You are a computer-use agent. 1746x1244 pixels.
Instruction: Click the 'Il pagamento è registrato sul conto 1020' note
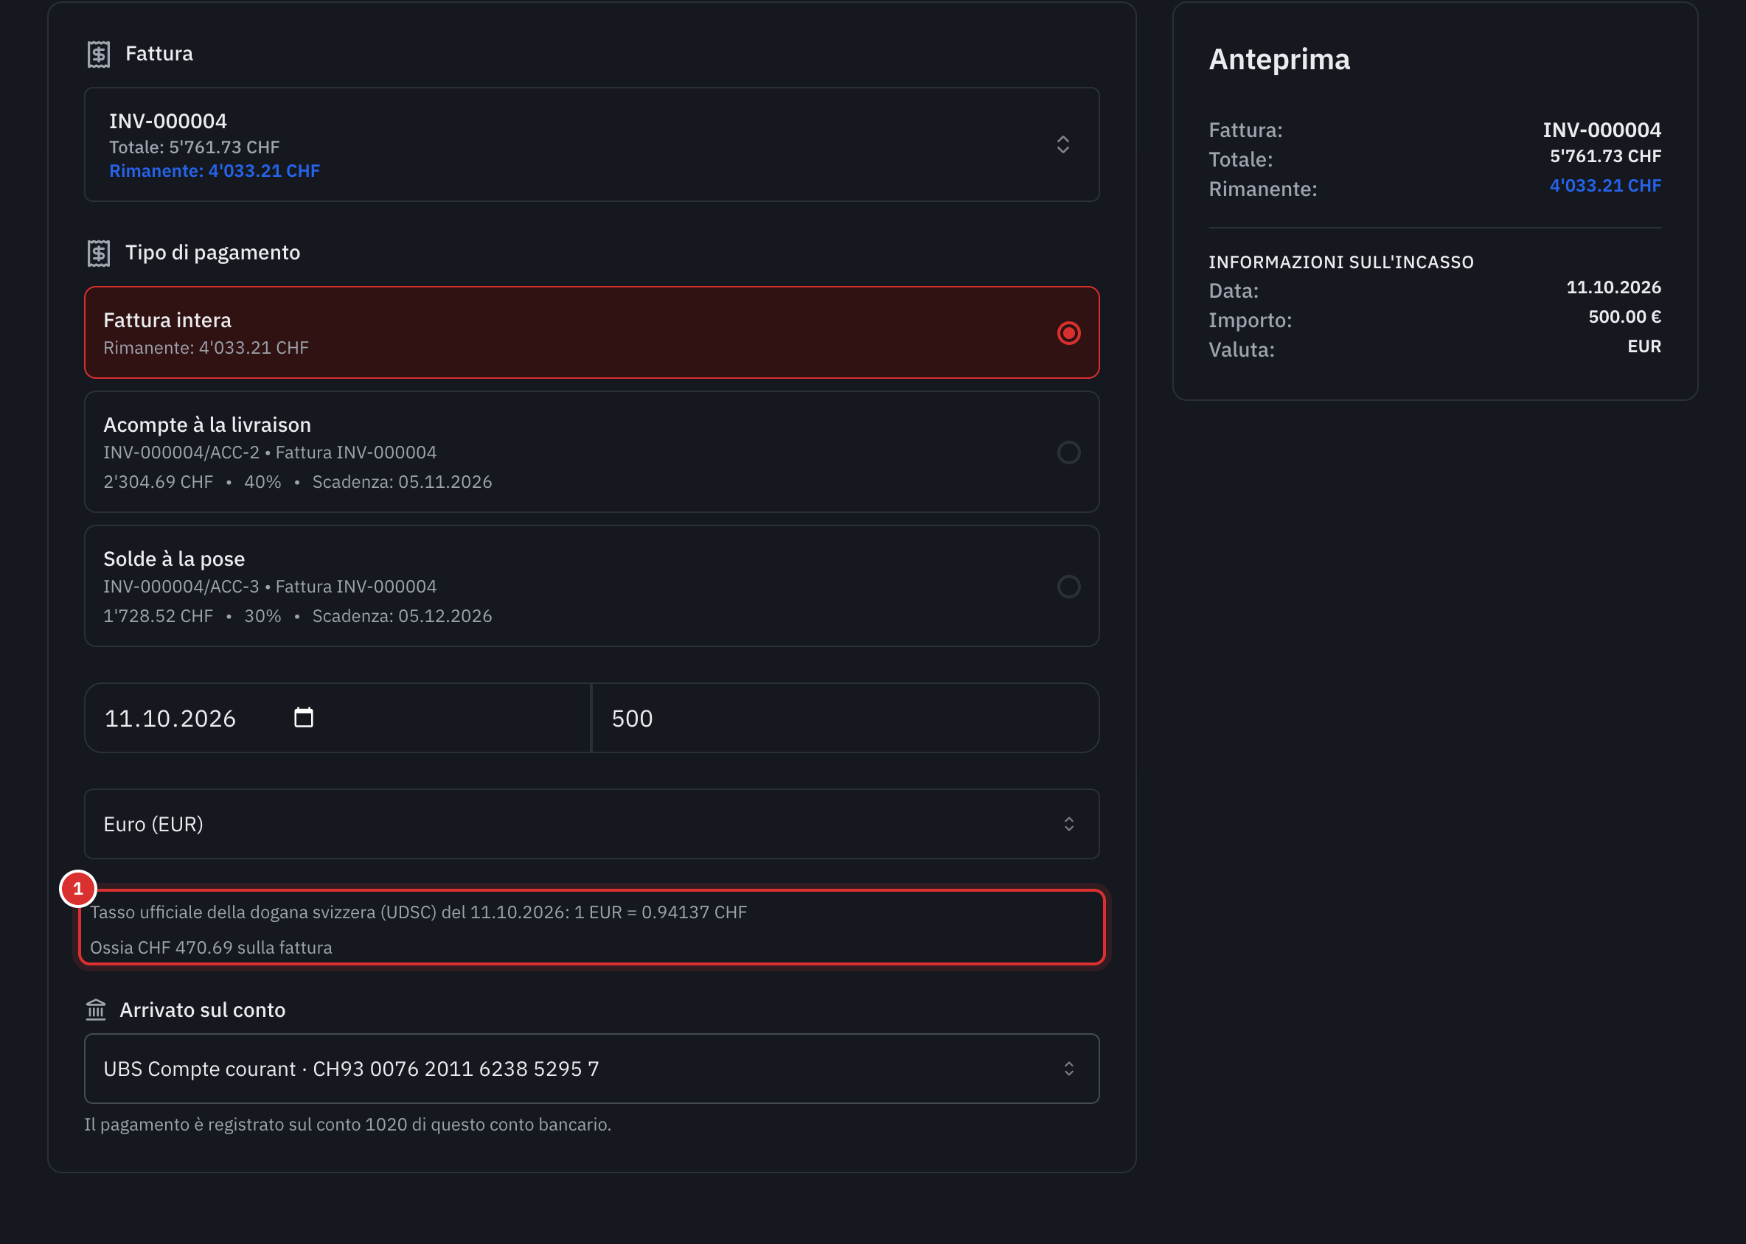pos(348,1125)
